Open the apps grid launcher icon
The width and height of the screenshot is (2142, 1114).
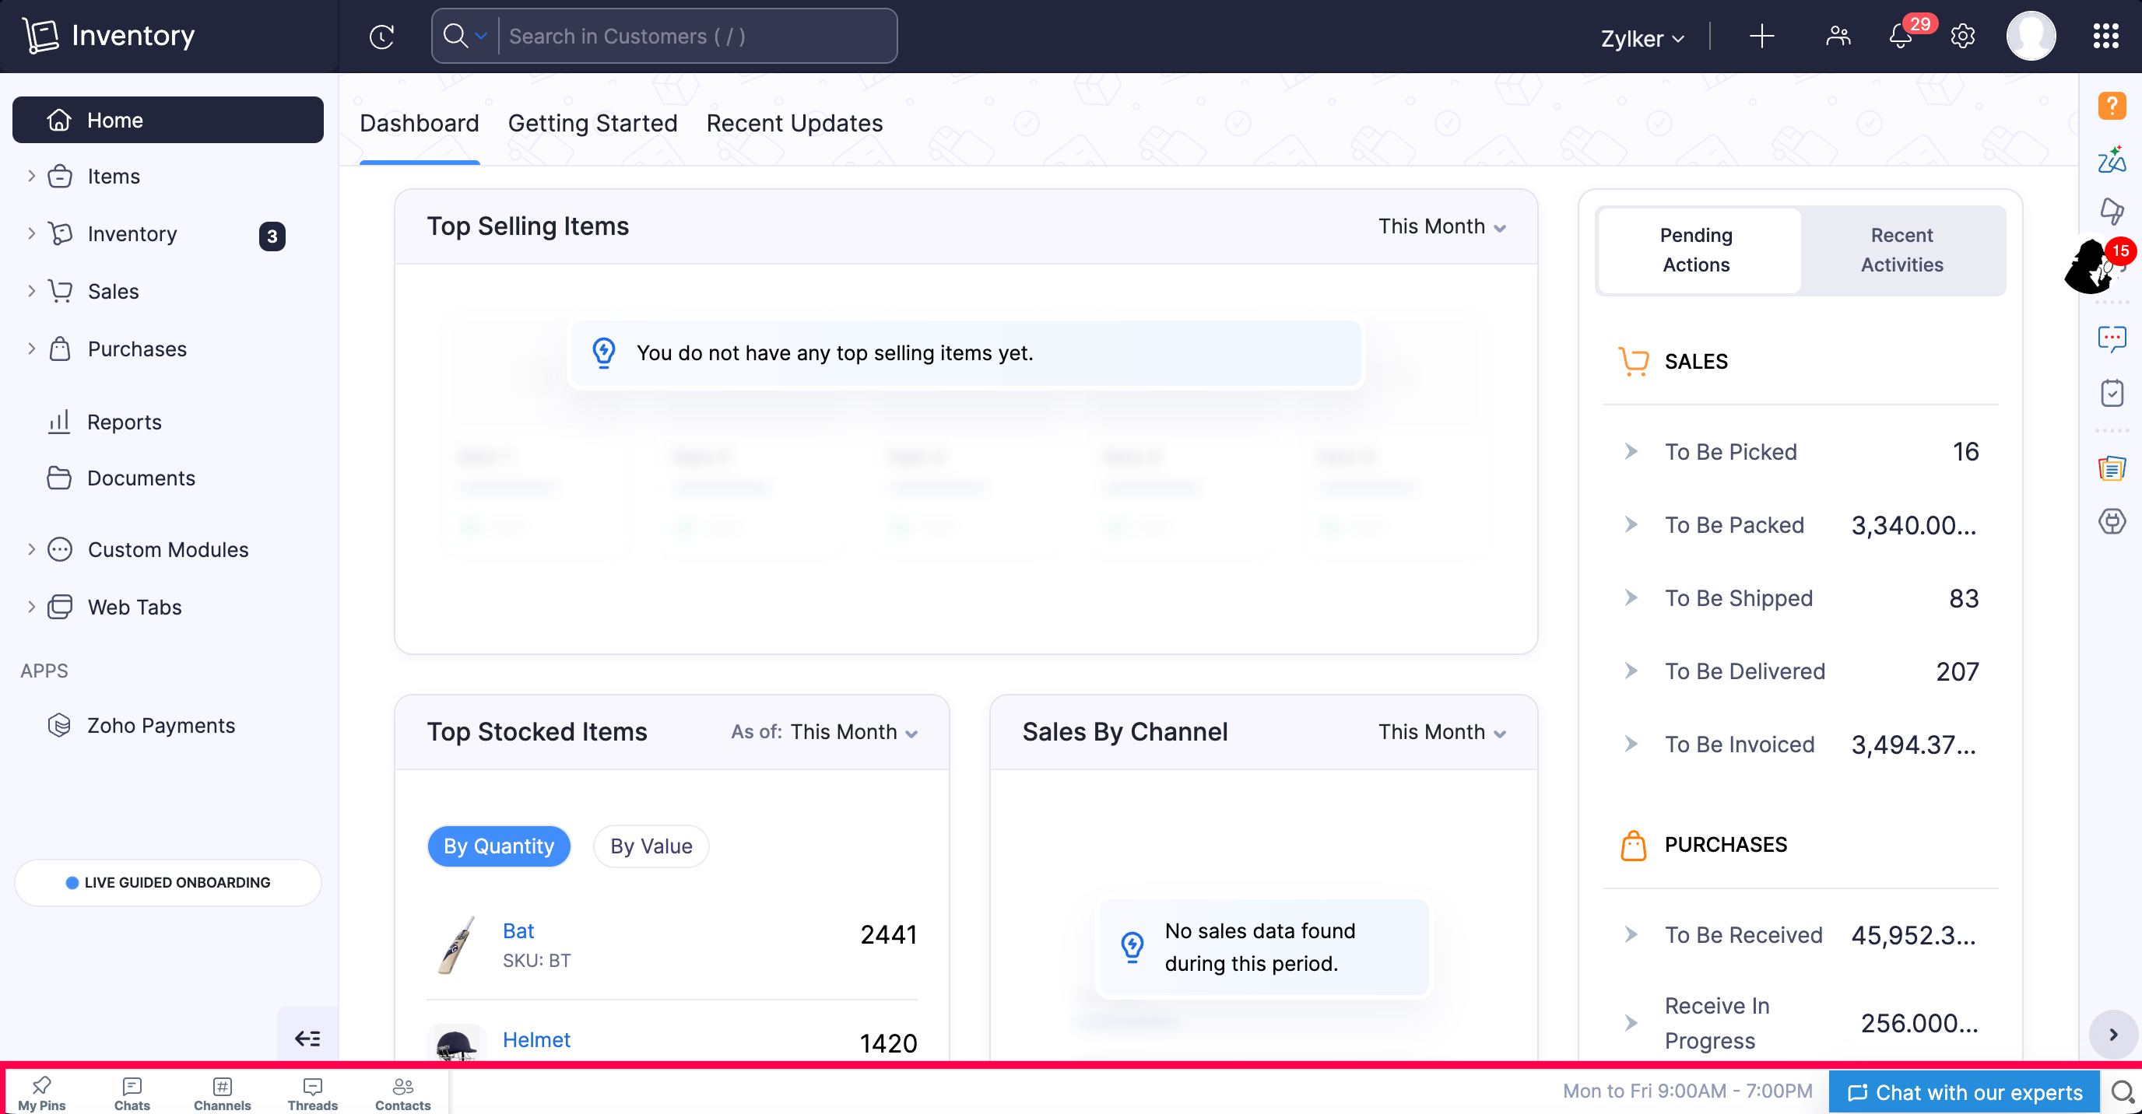click(x=2105, y=37)
